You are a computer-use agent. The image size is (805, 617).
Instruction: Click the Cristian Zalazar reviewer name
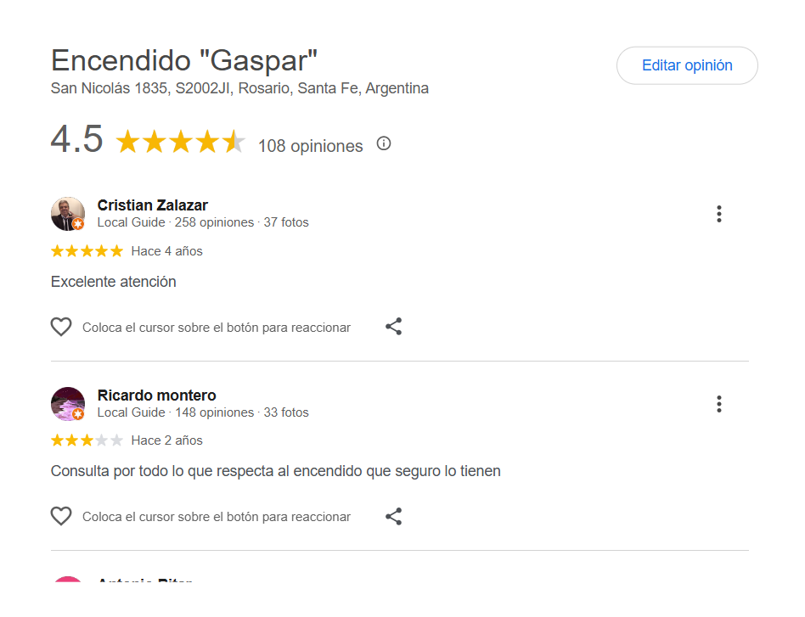[x=153, y=205]
